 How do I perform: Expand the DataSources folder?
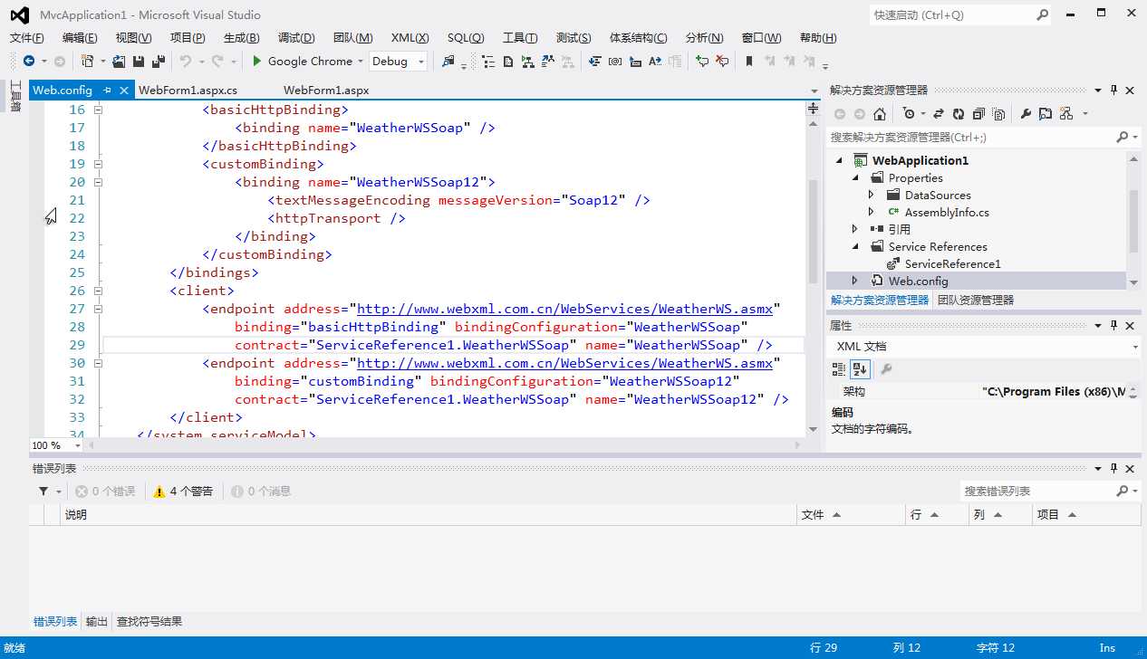click(x=871, y=195)
